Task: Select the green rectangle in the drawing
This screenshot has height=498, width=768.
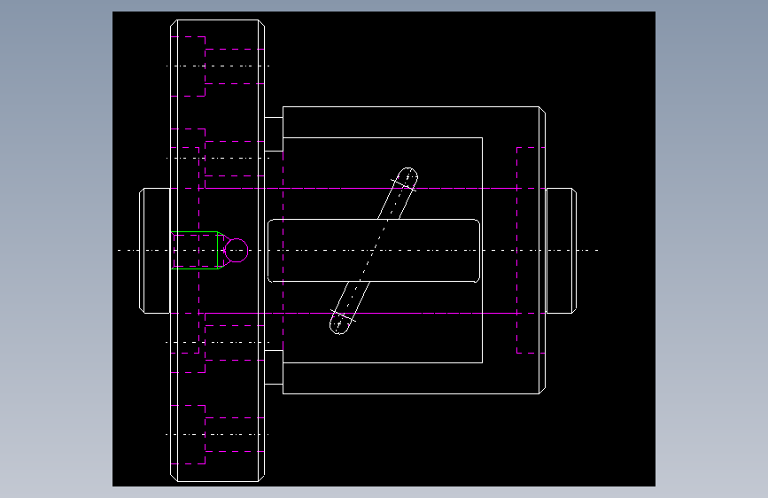Action: (195, 251)
